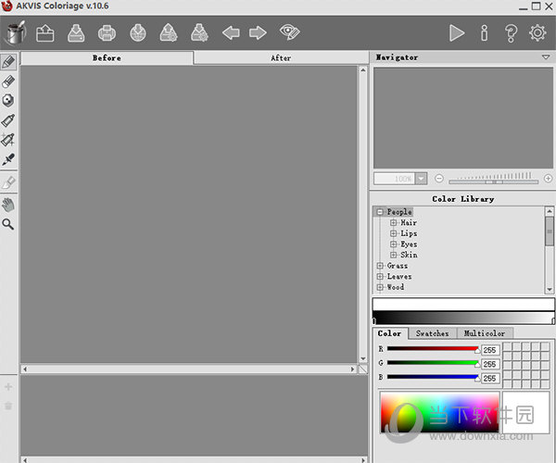This screenshot has width=556, height=463.
Task: Expand the Lips node in Color Library
Action: click(393, 233)
